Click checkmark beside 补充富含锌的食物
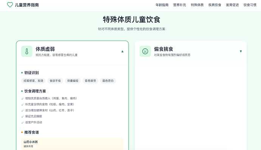The height and width of the screenshot is (150, 261). coord(22,105)
